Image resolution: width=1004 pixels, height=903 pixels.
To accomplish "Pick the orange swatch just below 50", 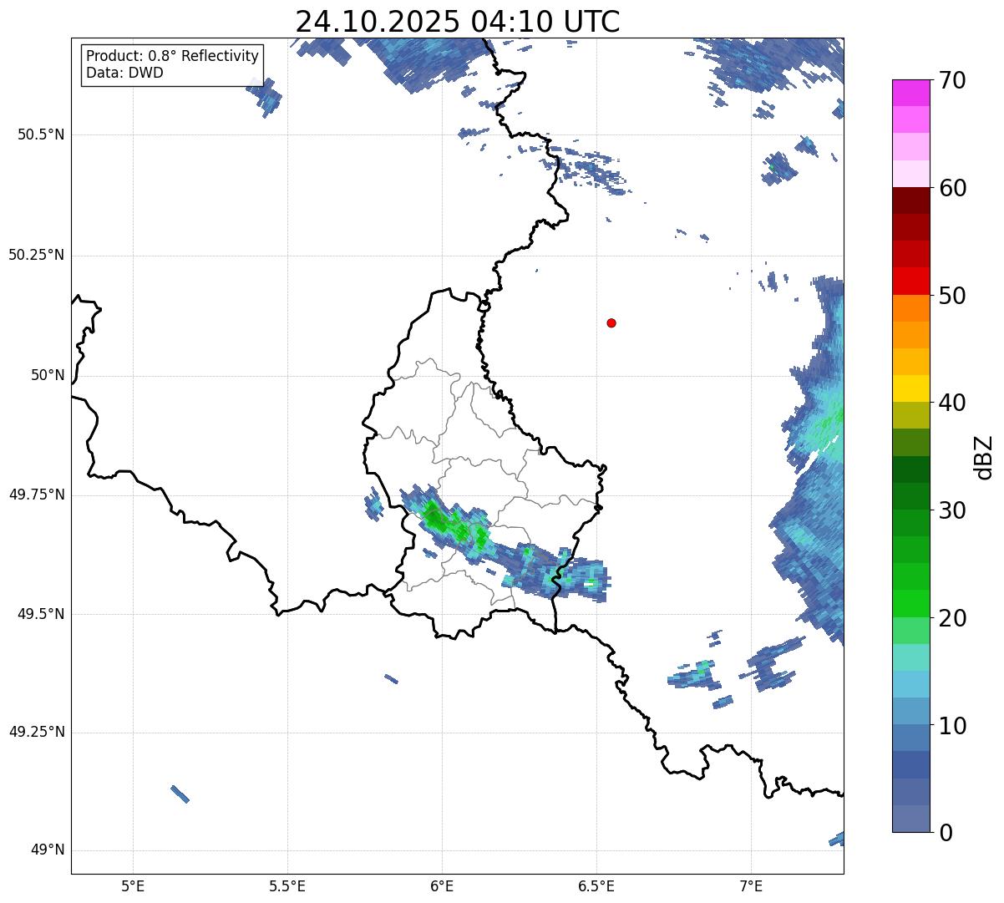I will tap(910, 308).
